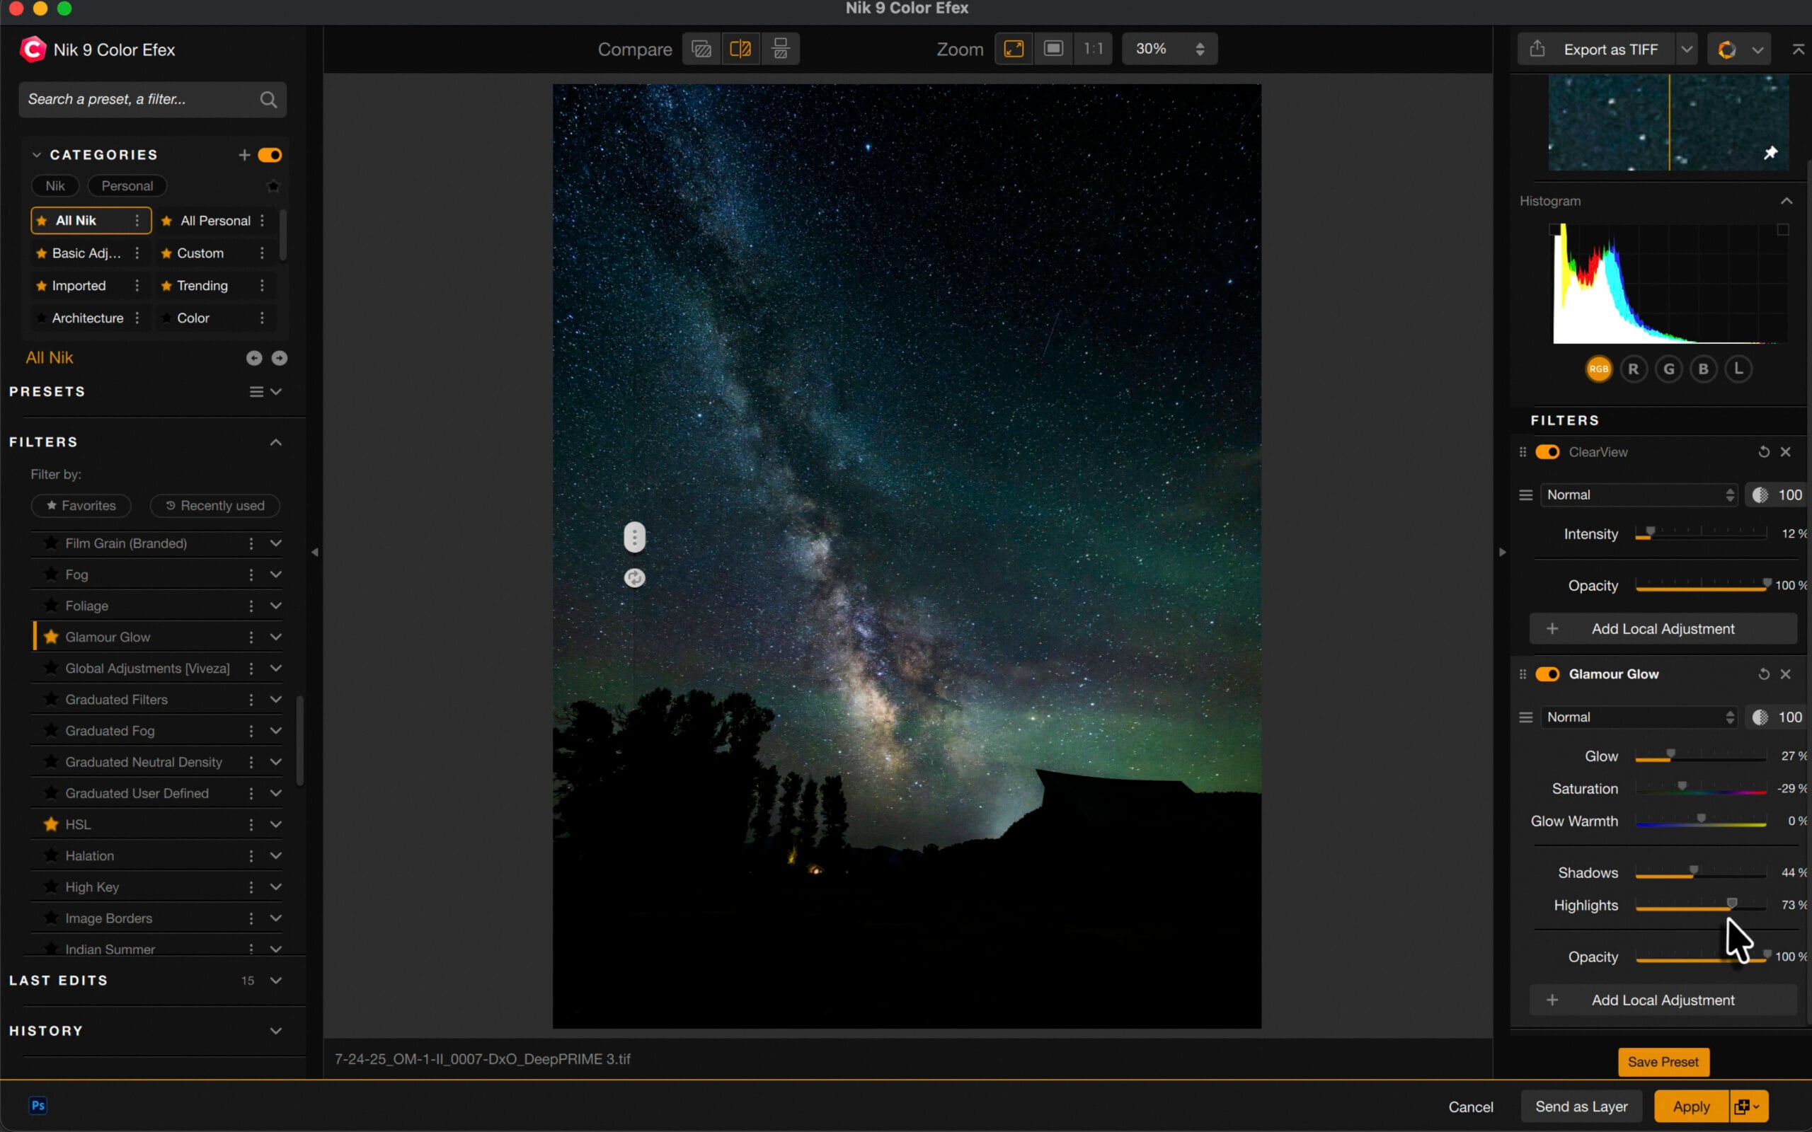Select single image compare view icon

[701, 50]
